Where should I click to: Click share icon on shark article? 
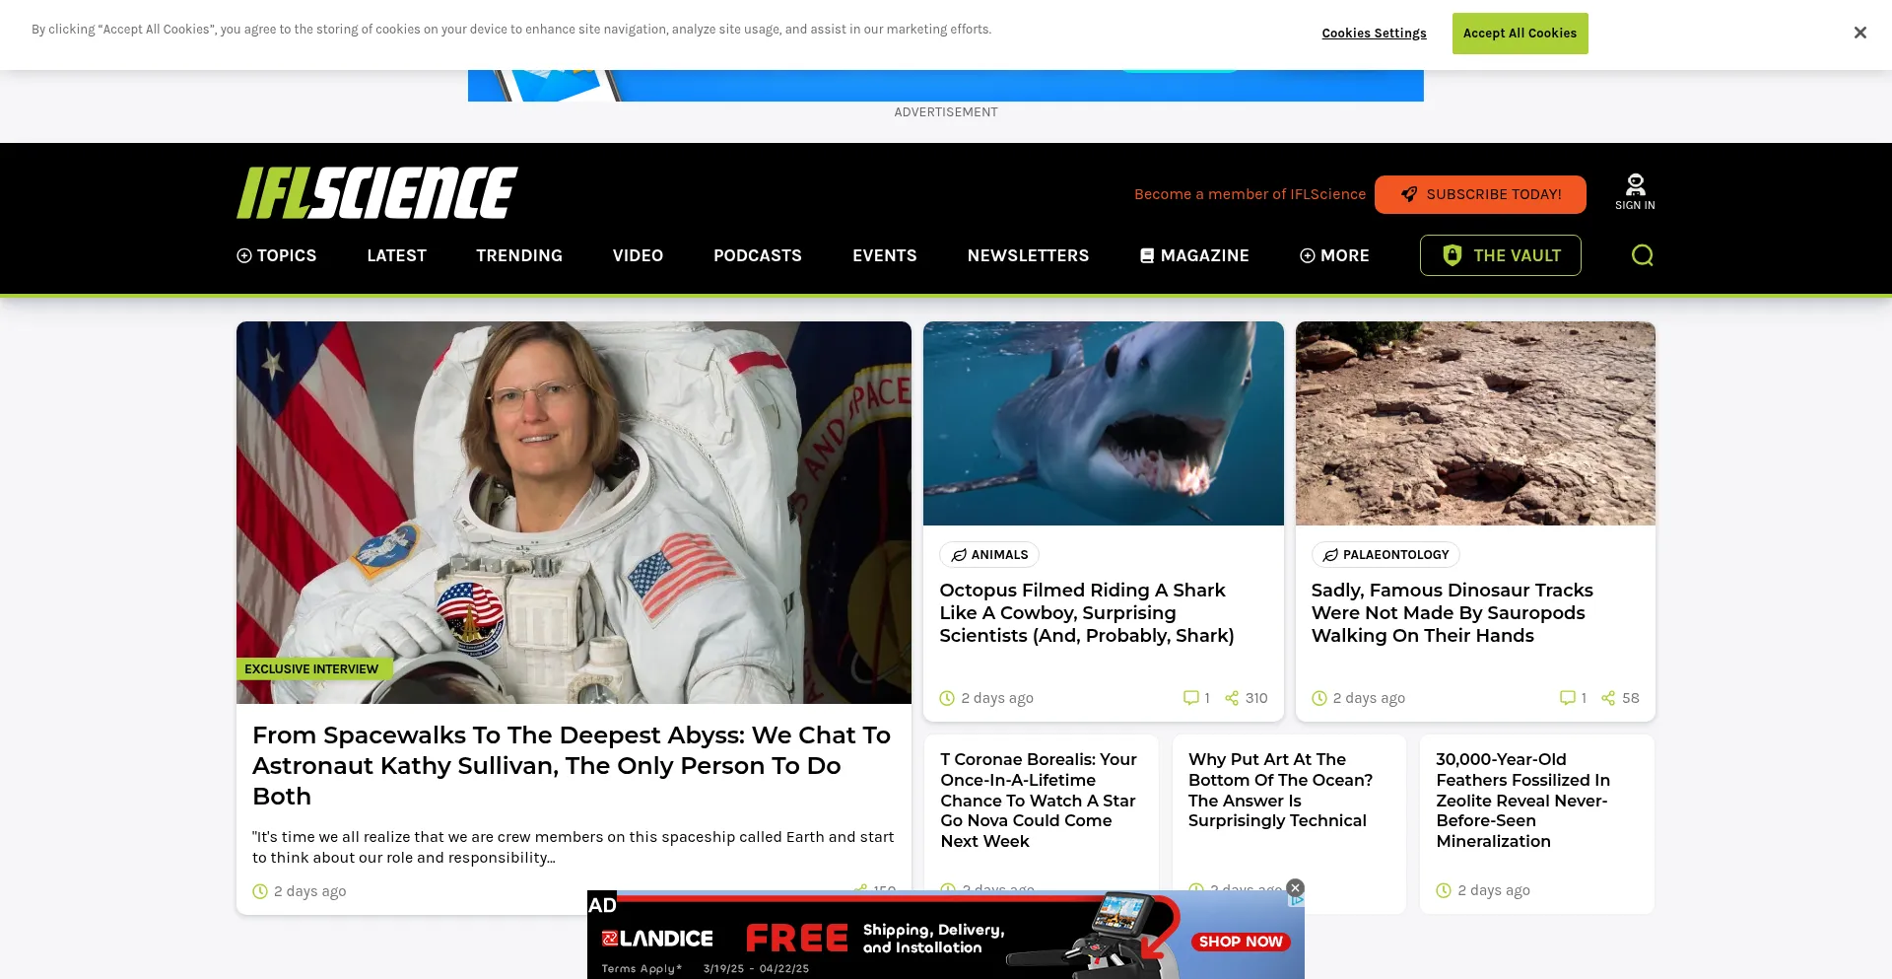(x=1232, y=698)
